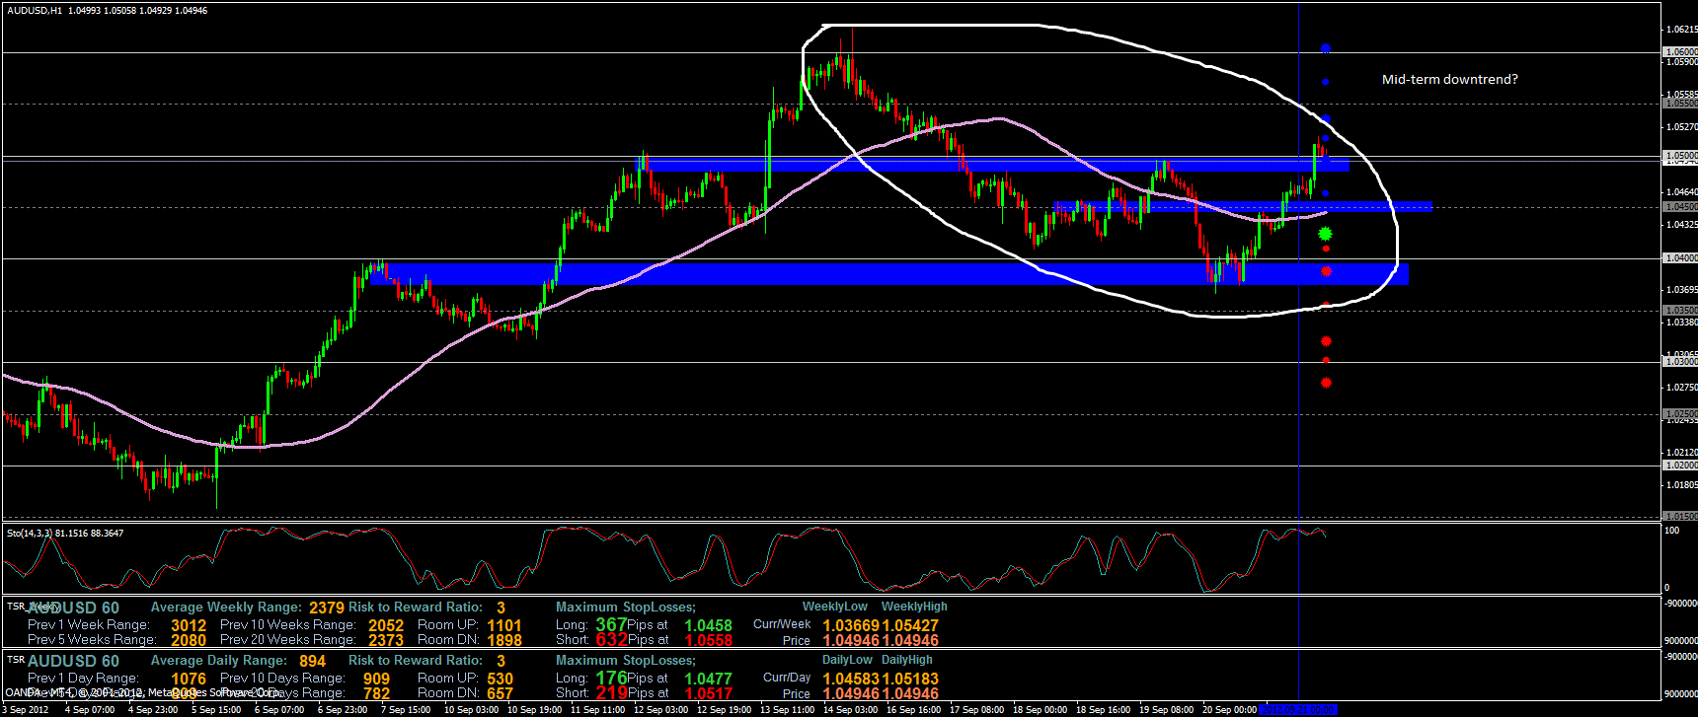1698x717 pixels.
Task: Click the weekly Room UP value 1101
Action: pos(504,625)
